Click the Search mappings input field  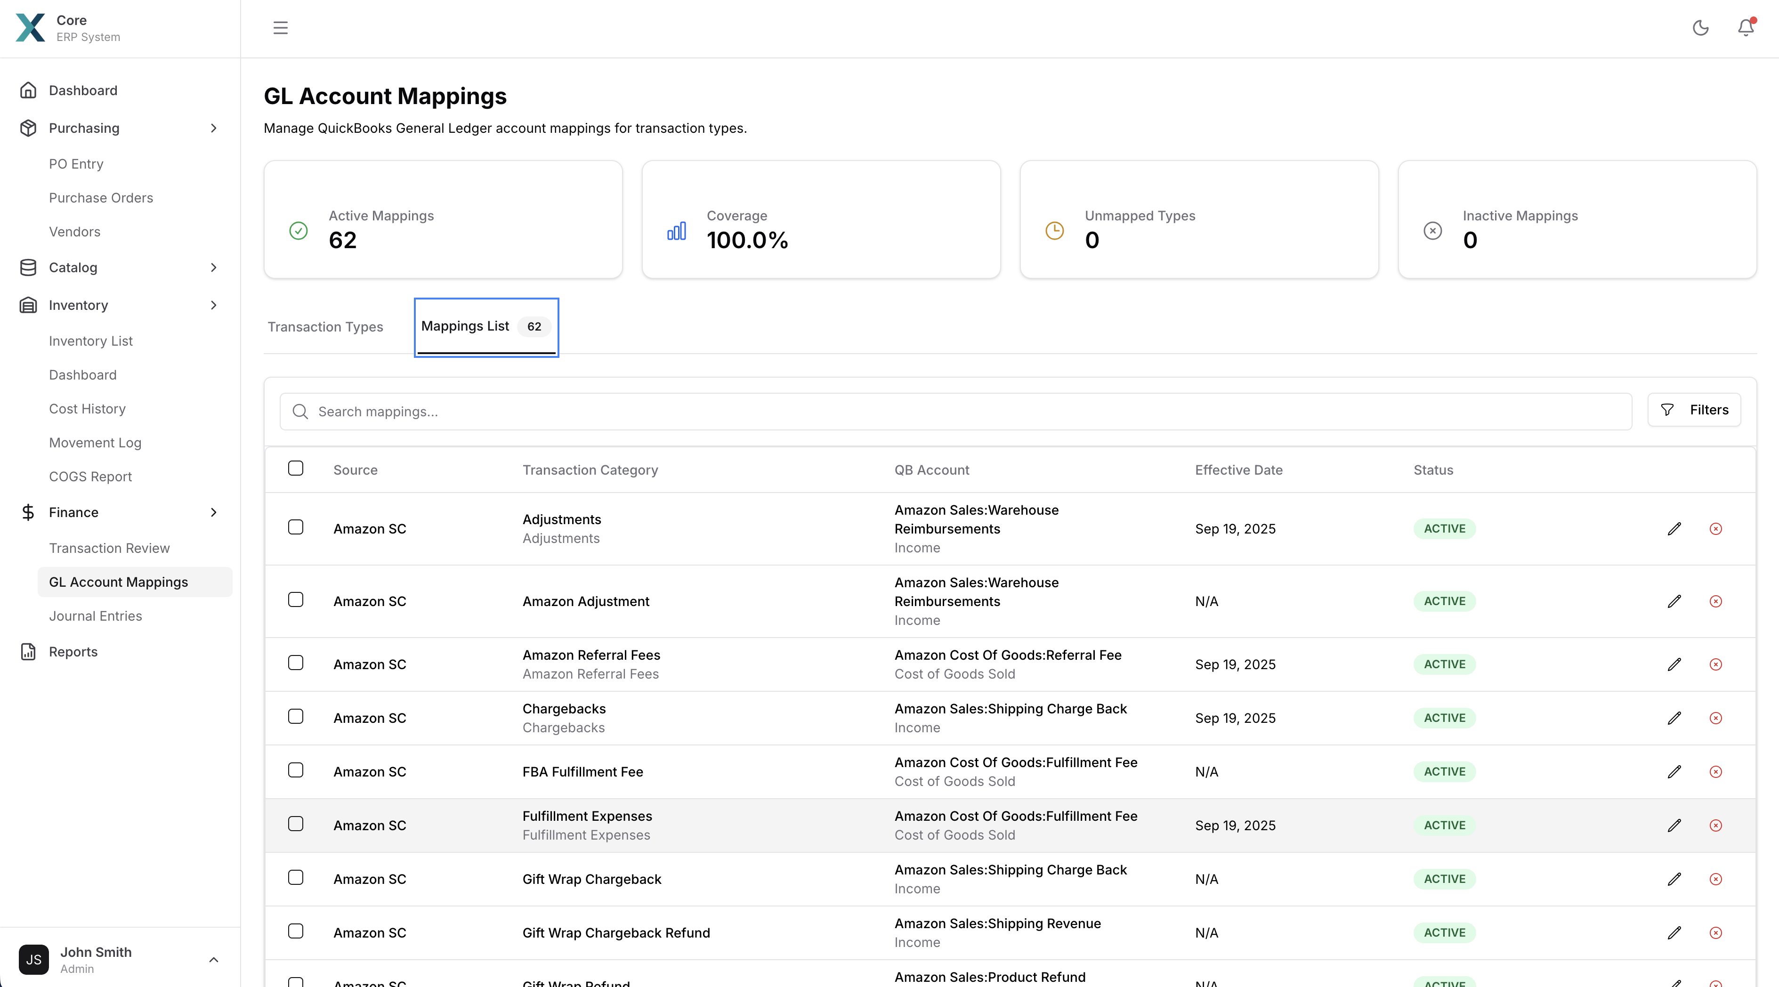(x=691, y=411)
